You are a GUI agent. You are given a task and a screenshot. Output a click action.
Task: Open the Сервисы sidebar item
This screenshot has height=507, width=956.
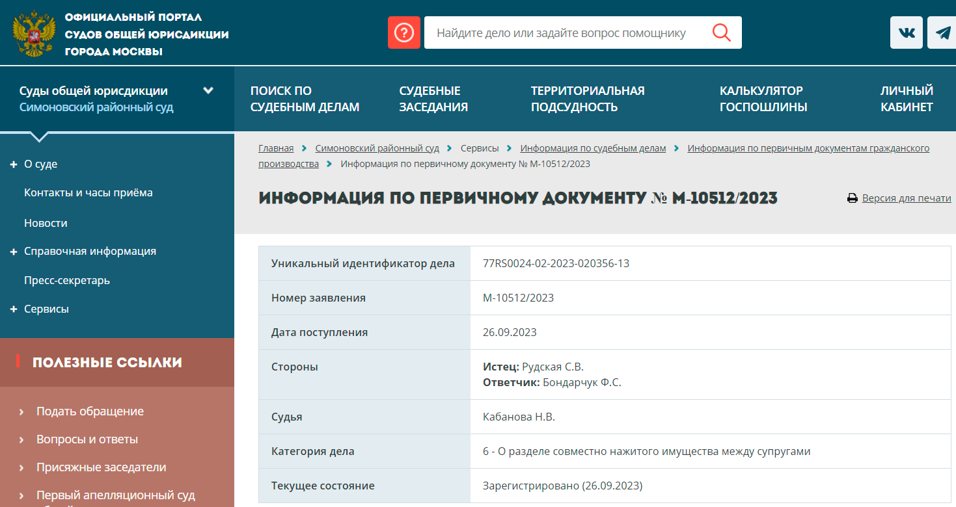coord(46,309)
